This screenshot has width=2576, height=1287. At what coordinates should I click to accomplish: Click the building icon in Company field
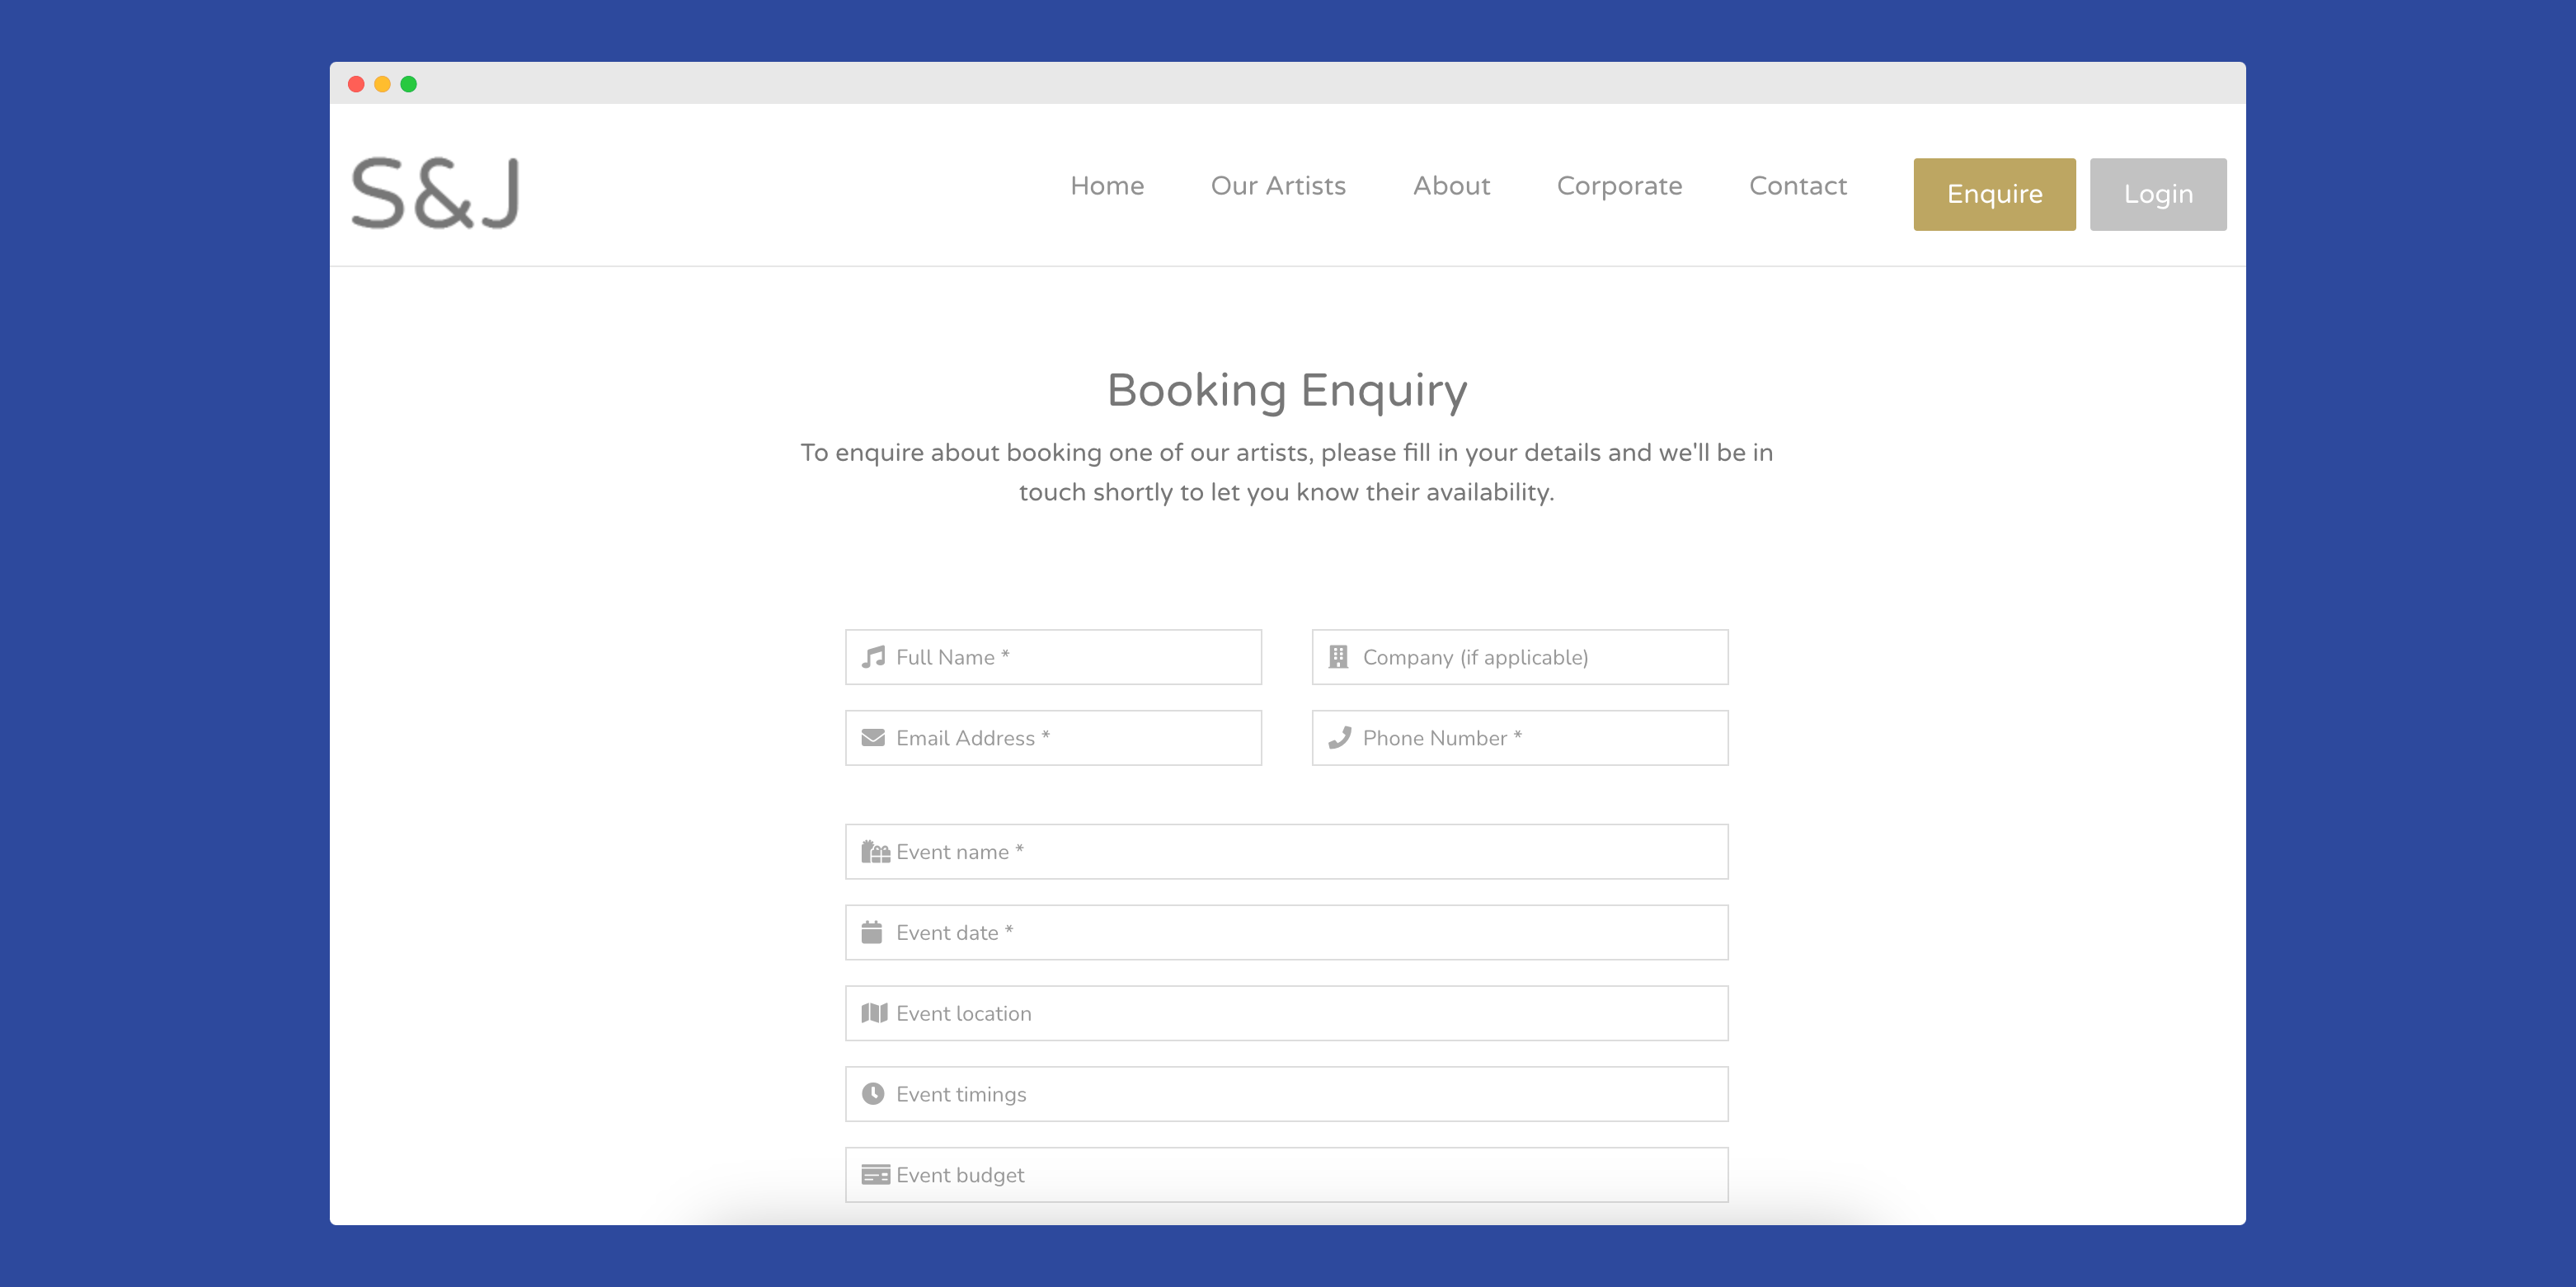pyautogui.click(x=1338, y=657)
